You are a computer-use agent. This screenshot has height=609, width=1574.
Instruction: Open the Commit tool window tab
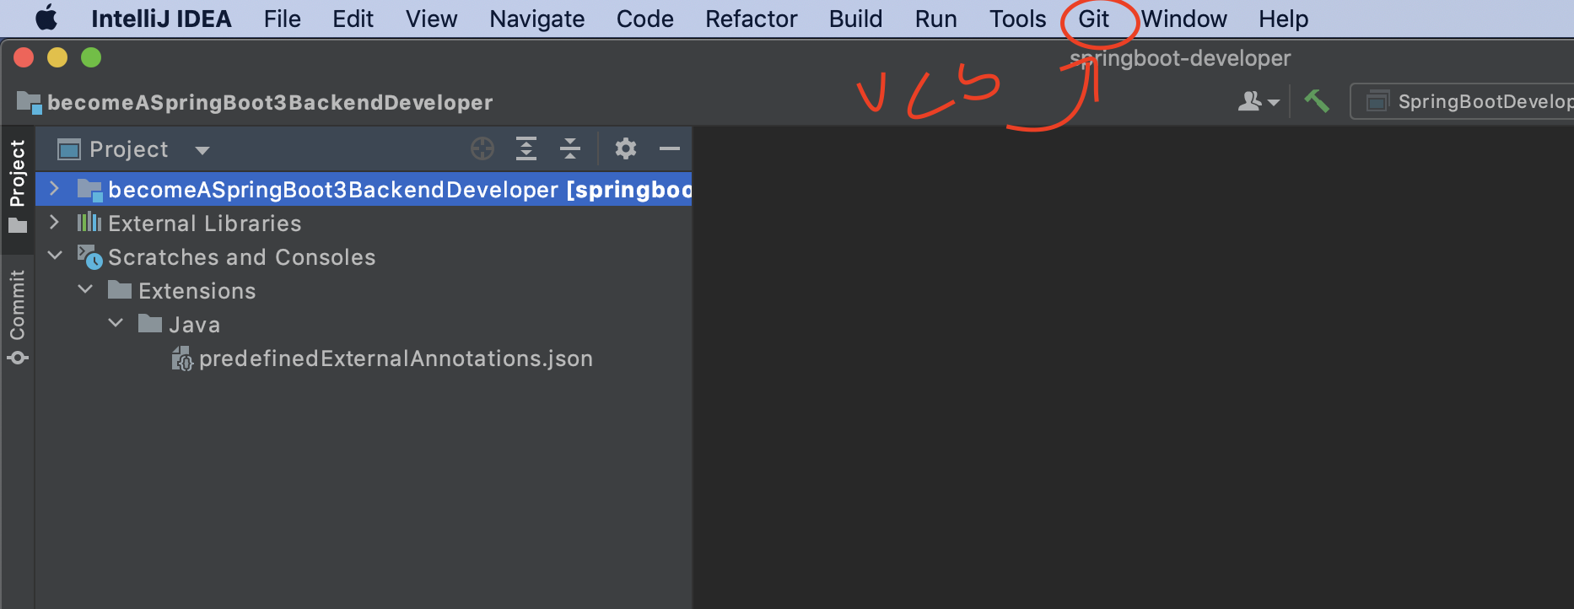(x=17, y=316)
